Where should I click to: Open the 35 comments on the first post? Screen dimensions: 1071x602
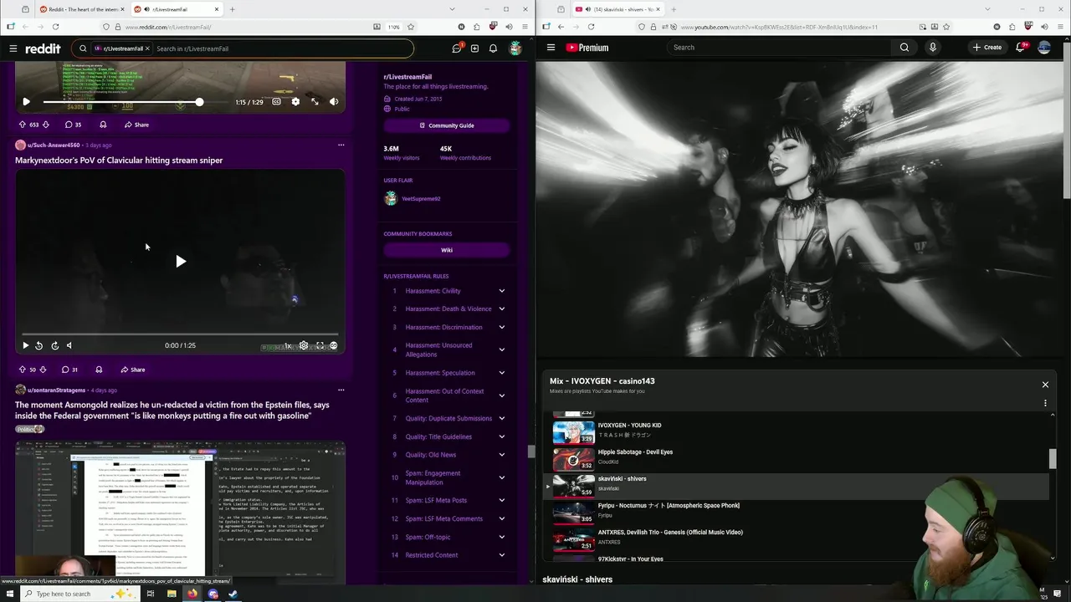coord(74,125)
